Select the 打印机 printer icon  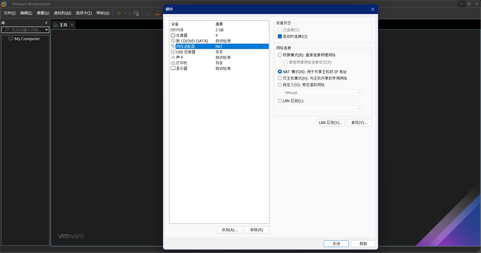(x=173, y=63)
